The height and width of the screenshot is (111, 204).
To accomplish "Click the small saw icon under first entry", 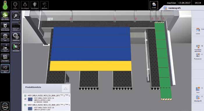I will (25, 99).
